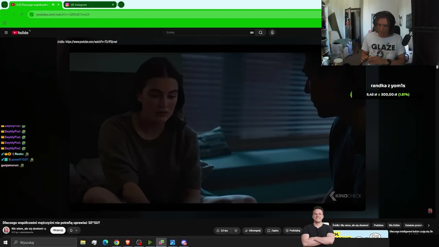Toggle the notification bell for the channel
Viewport: 439px width, 247px height.
[x=71, y=230]
